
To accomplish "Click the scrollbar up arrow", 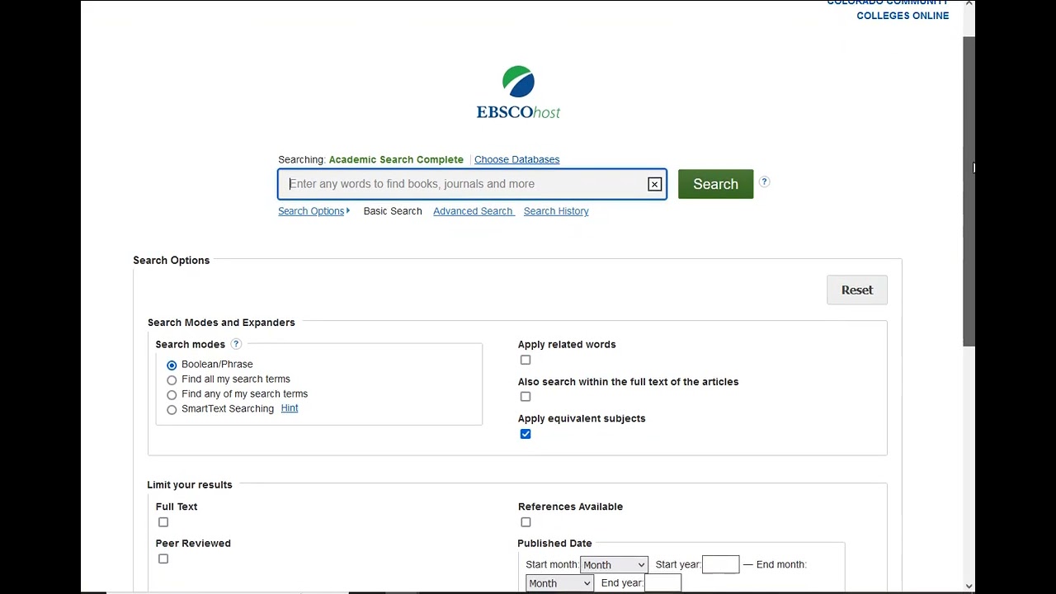I will point(969,4).
